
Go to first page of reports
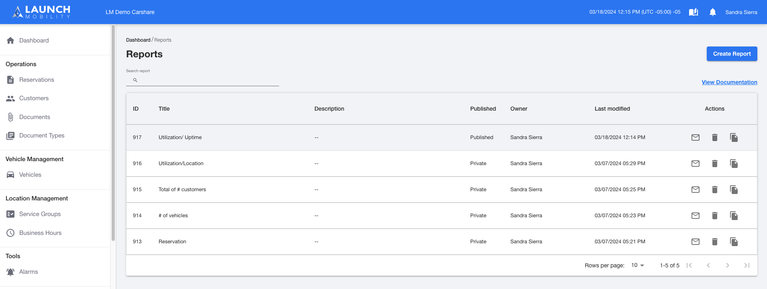pos(689,265)
